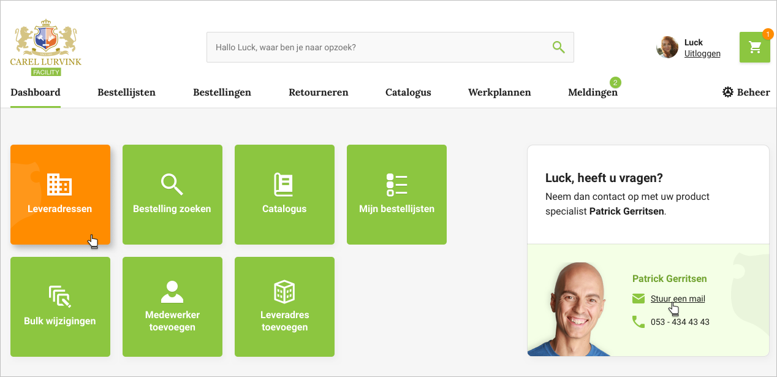Open the Mijn bestellijsten tile
The image size is (777, 377).
click(396, 194)
